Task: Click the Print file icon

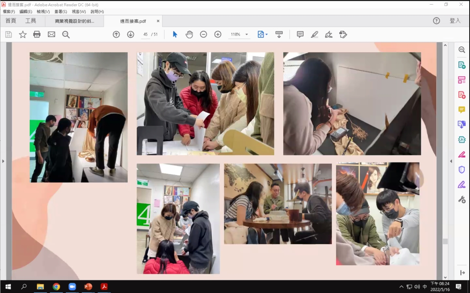Action: (37, 34)
